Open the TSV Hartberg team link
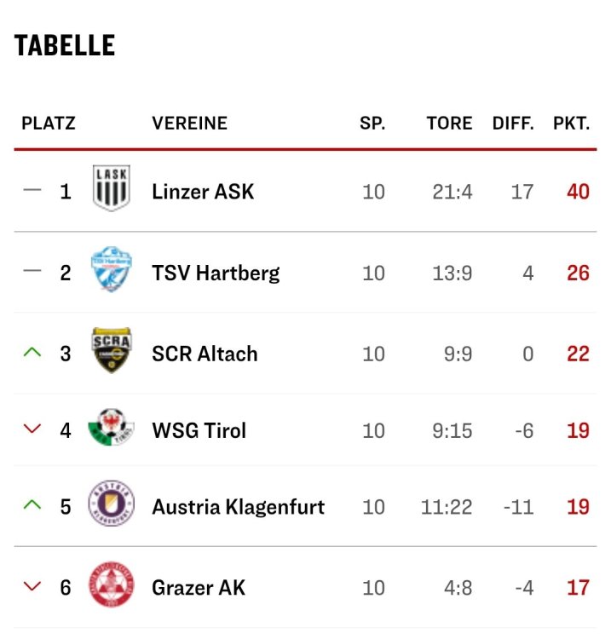This screenshot has width=611, height=639. (216, 273)
